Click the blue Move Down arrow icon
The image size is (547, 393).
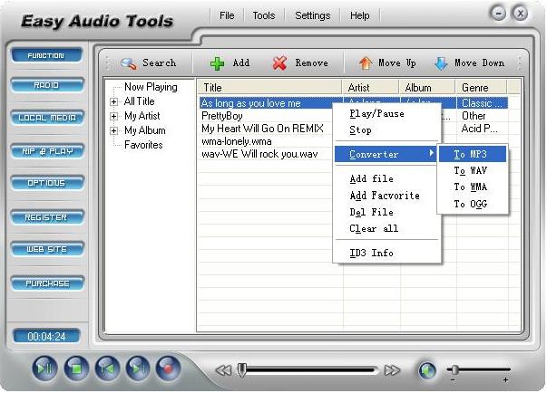[x=441, y=63]
